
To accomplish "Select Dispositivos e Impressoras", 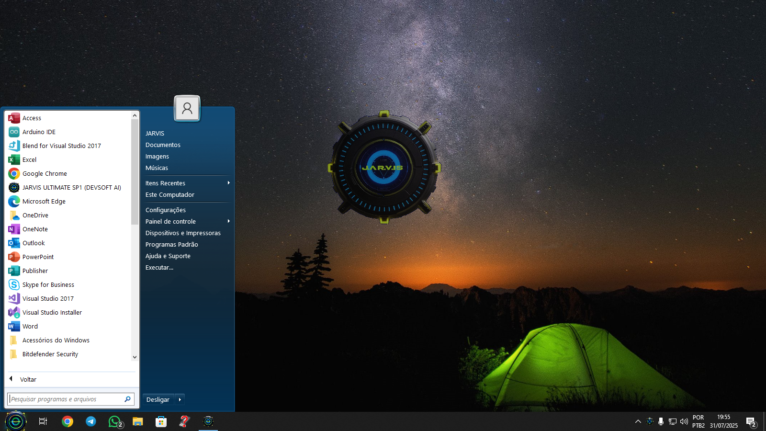I will pos(183,233).
